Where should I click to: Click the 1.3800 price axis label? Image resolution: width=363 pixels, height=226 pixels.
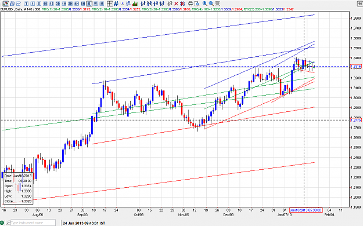coord(355,19)
